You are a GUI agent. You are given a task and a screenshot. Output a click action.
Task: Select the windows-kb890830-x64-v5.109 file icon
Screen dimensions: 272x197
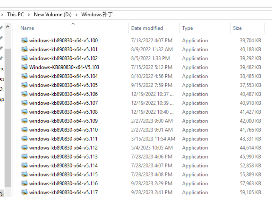24,121
